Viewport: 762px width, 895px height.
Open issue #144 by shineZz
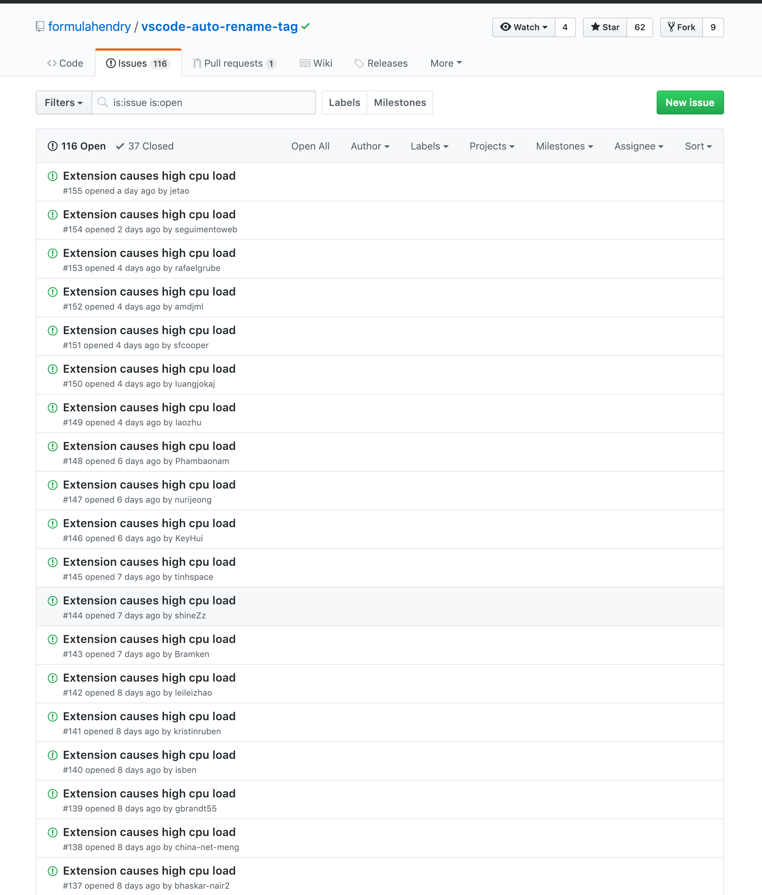point(149,600)
